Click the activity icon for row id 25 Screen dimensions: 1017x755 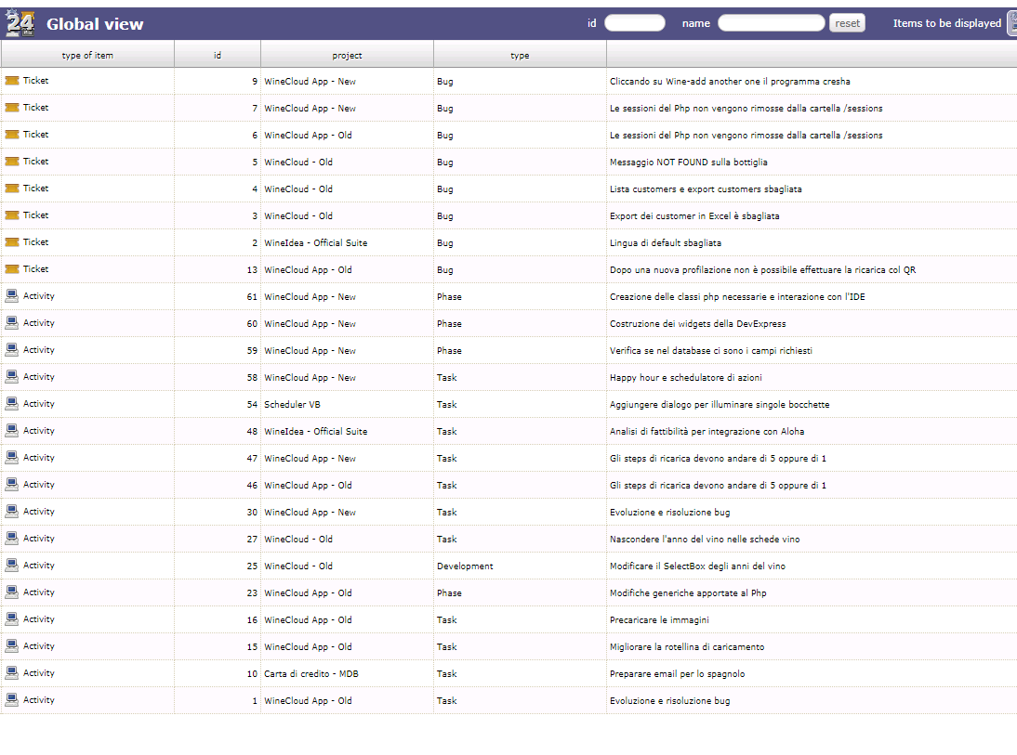tap(12, 566)
